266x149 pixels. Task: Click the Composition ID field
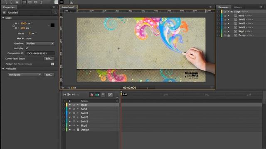pos(40,53)
